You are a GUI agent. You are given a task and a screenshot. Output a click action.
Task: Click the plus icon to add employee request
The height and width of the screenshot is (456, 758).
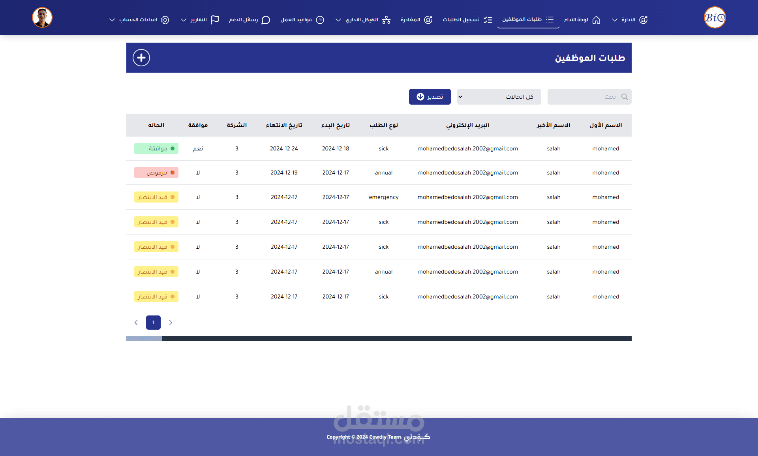(x=141, y=58)
